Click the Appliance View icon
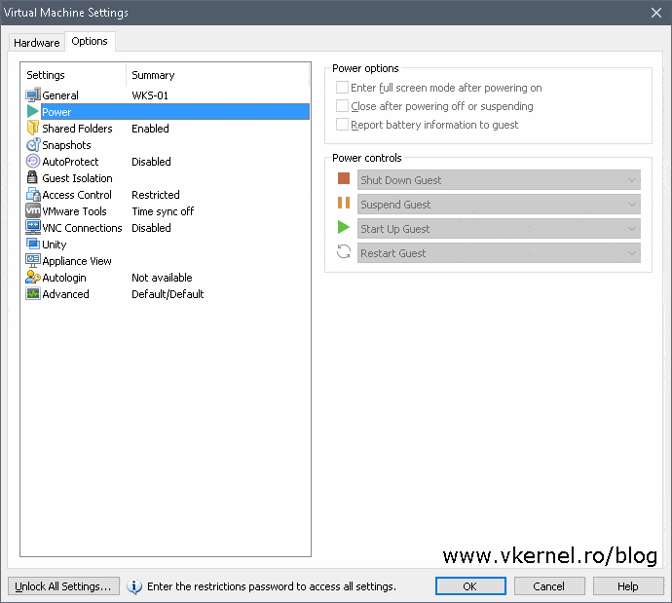The width and height of the screenshot is (672, 603). click(x=33, y=260)
